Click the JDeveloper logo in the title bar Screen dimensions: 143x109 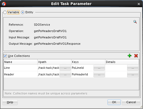[x=4, y=4]
